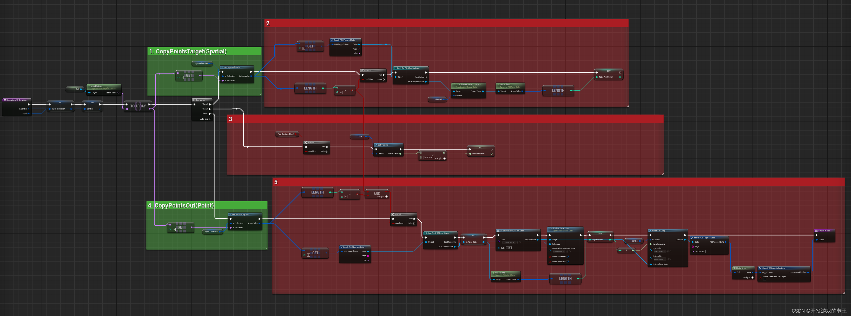Select the Add Random Offset variable node

287,134
